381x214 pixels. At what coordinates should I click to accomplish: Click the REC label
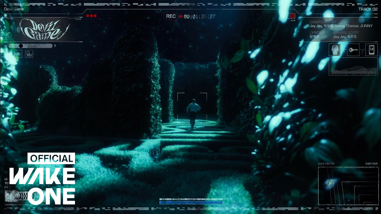point(171,16)
